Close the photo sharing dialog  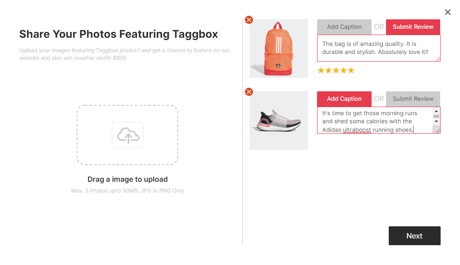447,12
